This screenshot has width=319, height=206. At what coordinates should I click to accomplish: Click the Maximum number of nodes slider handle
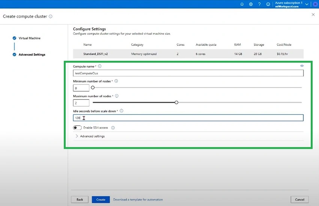pyautogui.click(x=176, y=102)
